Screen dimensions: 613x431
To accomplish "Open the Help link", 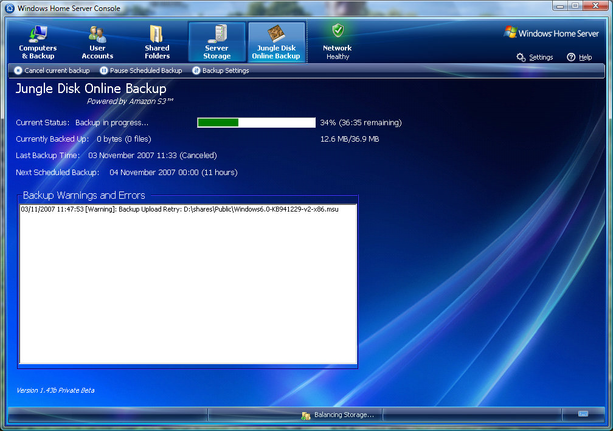I will [x=585, y=57].
